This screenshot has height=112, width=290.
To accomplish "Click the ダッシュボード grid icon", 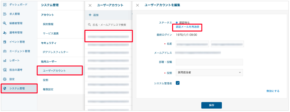I will (5, 5).
